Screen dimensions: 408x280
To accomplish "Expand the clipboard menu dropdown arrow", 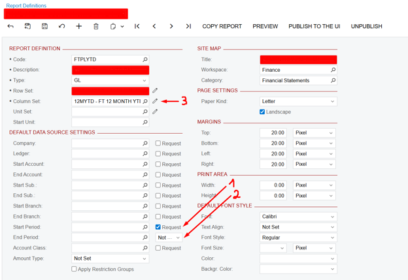I will 122,27.
